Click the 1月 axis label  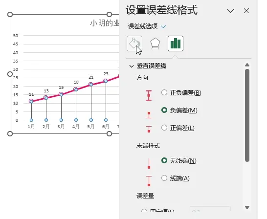[31, 127]
